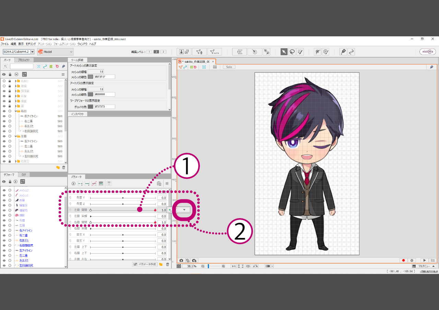This screenshot has width=439, height=310.
Task: Click the 目玉 X parameter value field
Action: [162, 235]
